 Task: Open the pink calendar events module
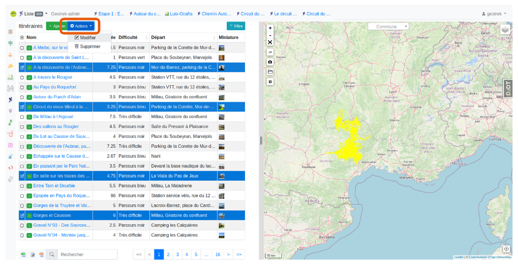[x=10, y=145]
